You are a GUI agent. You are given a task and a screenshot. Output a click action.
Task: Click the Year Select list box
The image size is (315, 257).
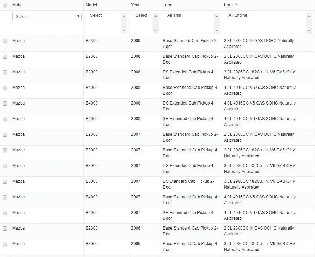pos(145,23)
